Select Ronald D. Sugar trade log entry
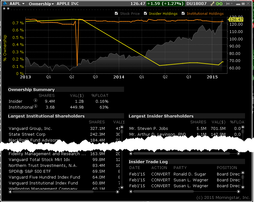 coord(185,174)
